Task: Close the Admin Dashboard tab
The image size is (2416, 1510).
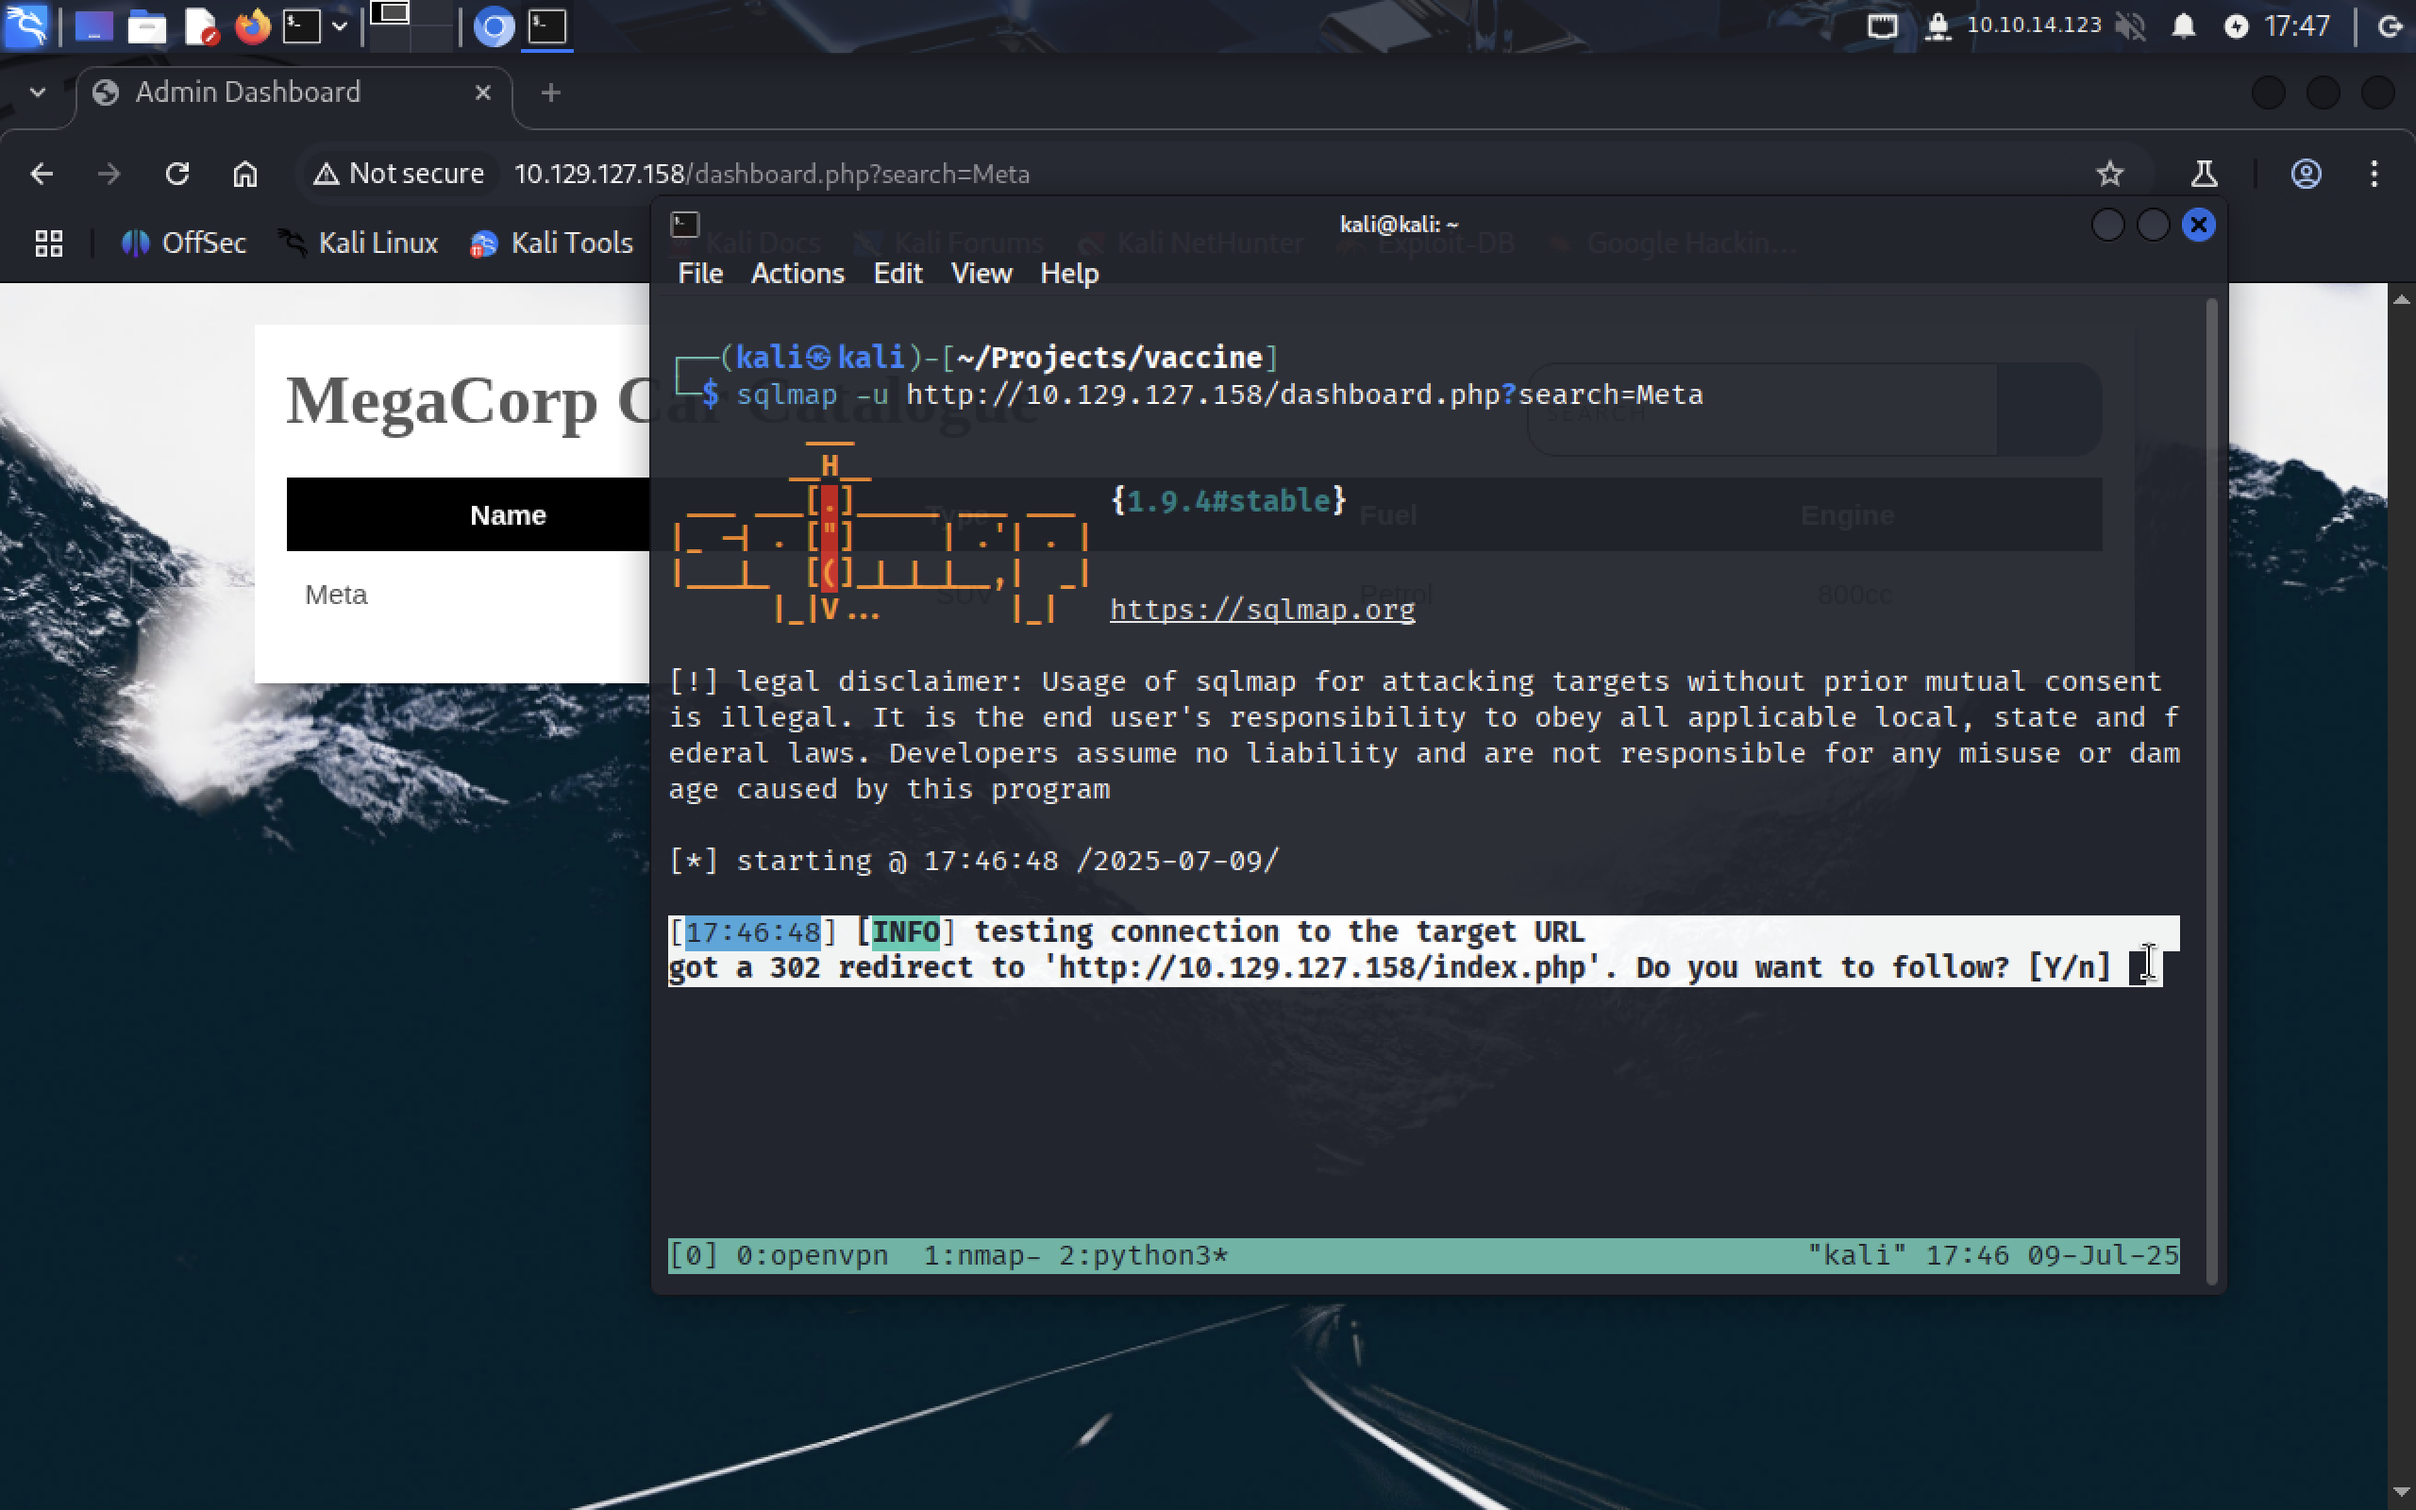Action: tap(483, 92)
